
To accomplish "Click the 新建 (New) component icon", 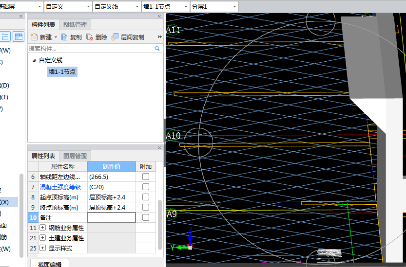I will [34, 37].
